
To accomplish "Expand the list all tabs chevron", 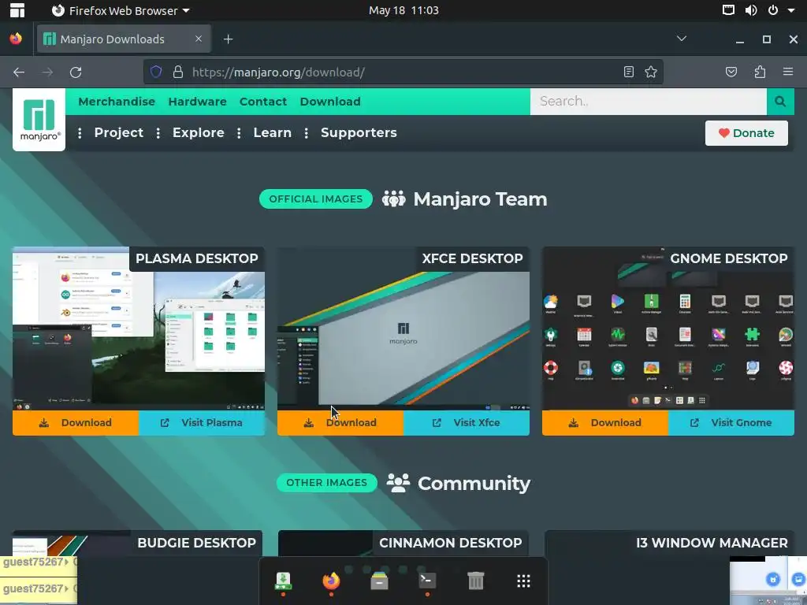I will click(682, 39).
